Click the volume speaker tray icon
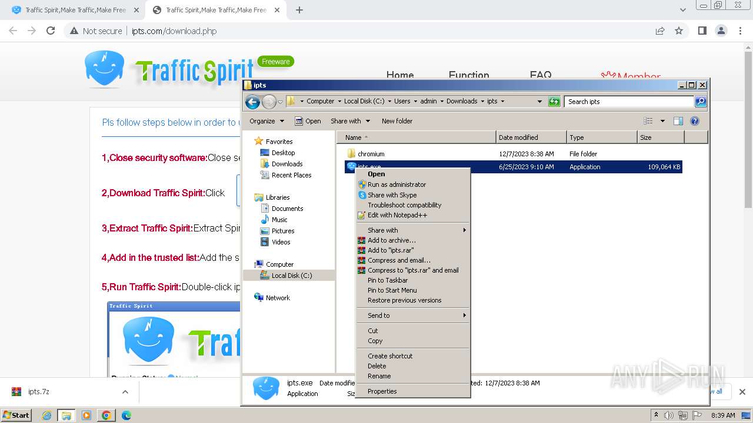Viewport: 753px width, 423px height. 669,415
